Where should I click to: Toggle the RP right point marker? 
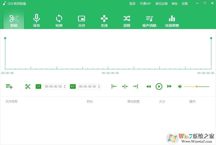[73, 86]
